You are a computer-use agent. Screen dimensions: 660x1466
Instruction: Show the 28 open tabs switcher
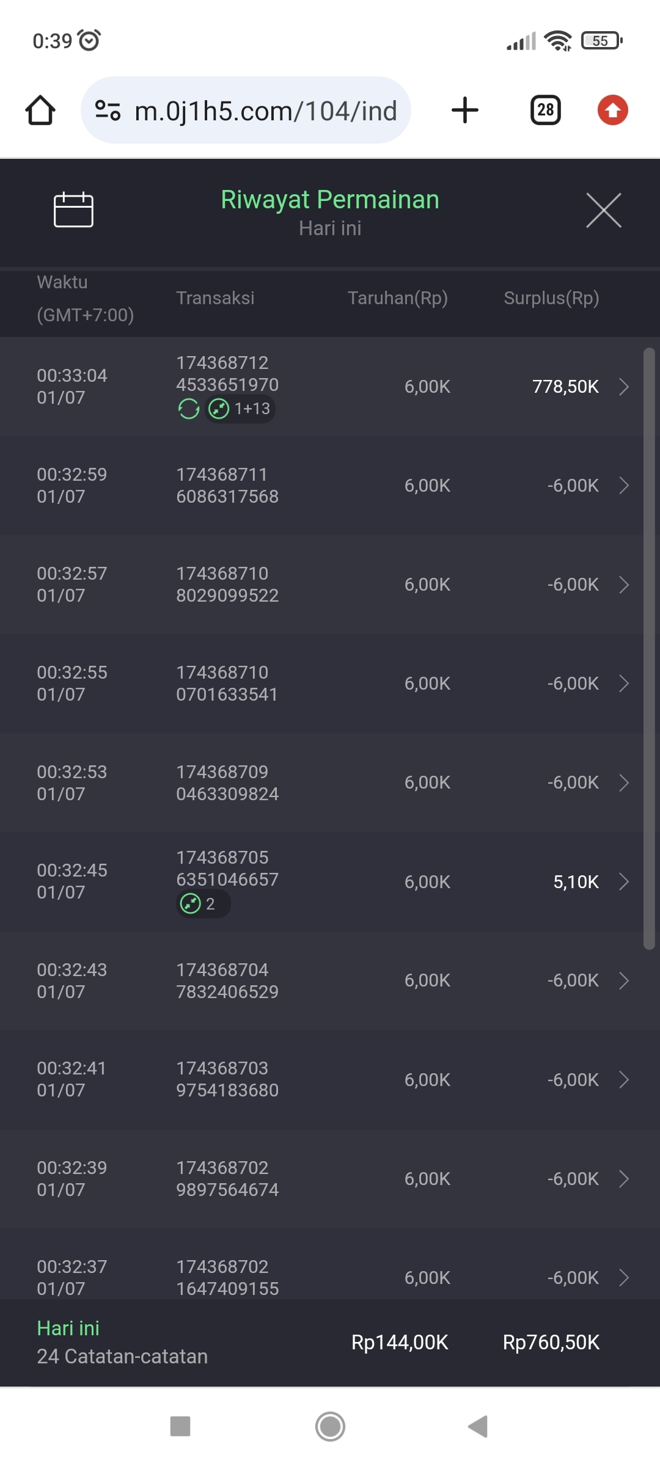(545, 111)
